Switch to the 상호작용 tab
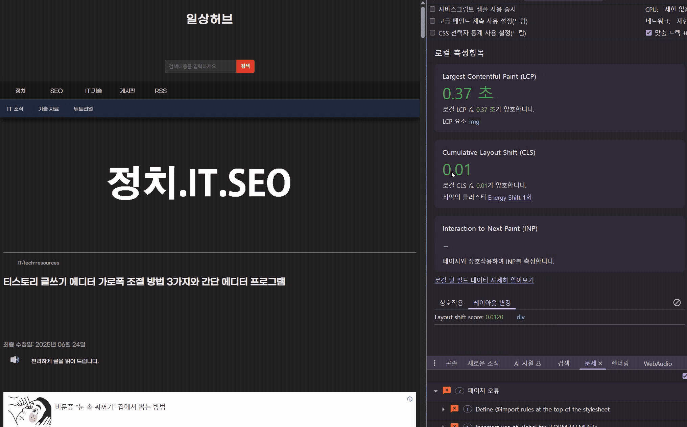The width and height of the screenshot is (687, 427). [x=451, y=303]
